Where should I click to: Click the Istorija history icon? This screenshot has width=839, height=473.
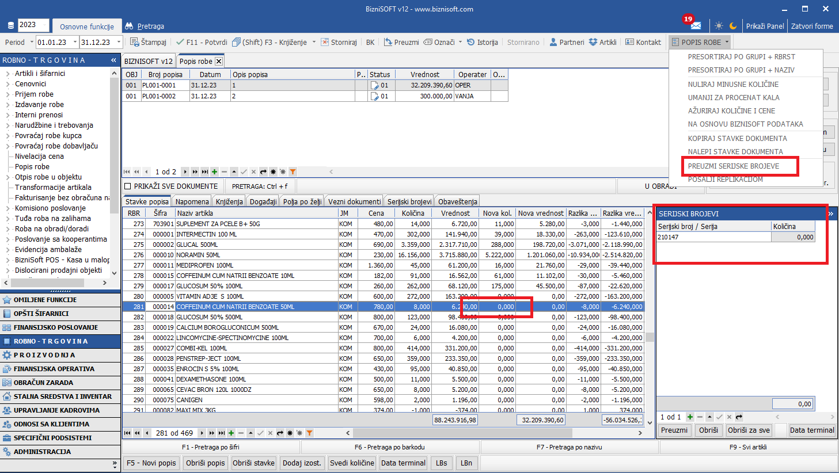click(x=471, y=42)
